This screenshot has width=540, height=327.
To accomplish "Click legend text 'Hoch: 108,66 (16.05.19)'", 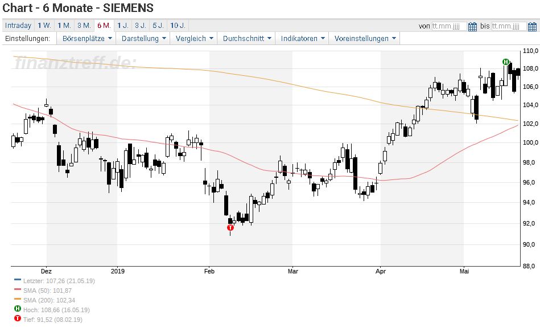I will pyautogui.click(x=56, y=310).
